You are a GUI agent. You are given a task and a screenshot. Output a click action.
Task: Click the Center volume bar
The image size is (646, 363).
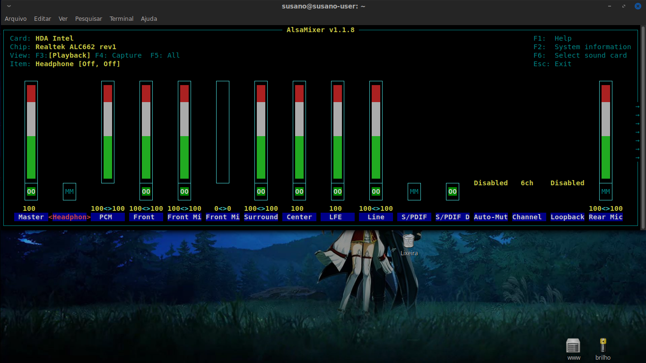pos(299,132)
